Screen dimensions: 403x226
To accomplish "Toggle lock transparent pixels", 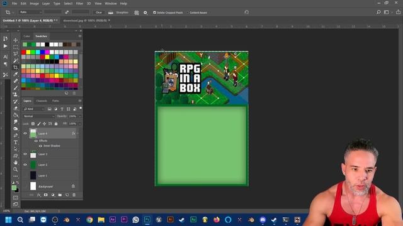I will pos(33,124).
